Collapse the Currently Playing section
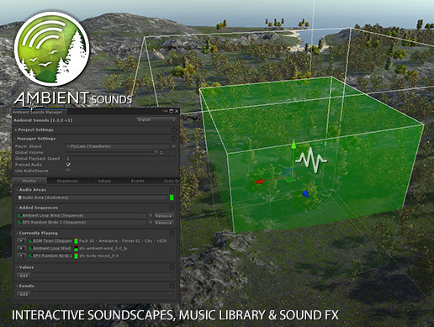Screen dimensions: 434x327 (37, 233)
